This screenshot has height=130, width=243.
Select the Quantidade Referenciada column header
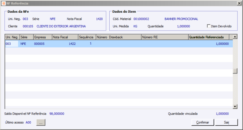[209, 37]
